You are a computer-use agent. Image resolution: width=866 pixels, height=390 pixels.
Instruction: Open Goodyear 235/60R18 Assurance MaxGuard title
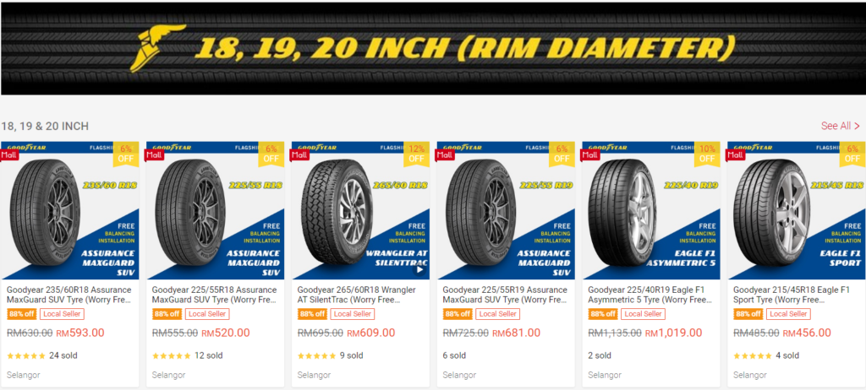pyautogui.click(x=69, y=295)
